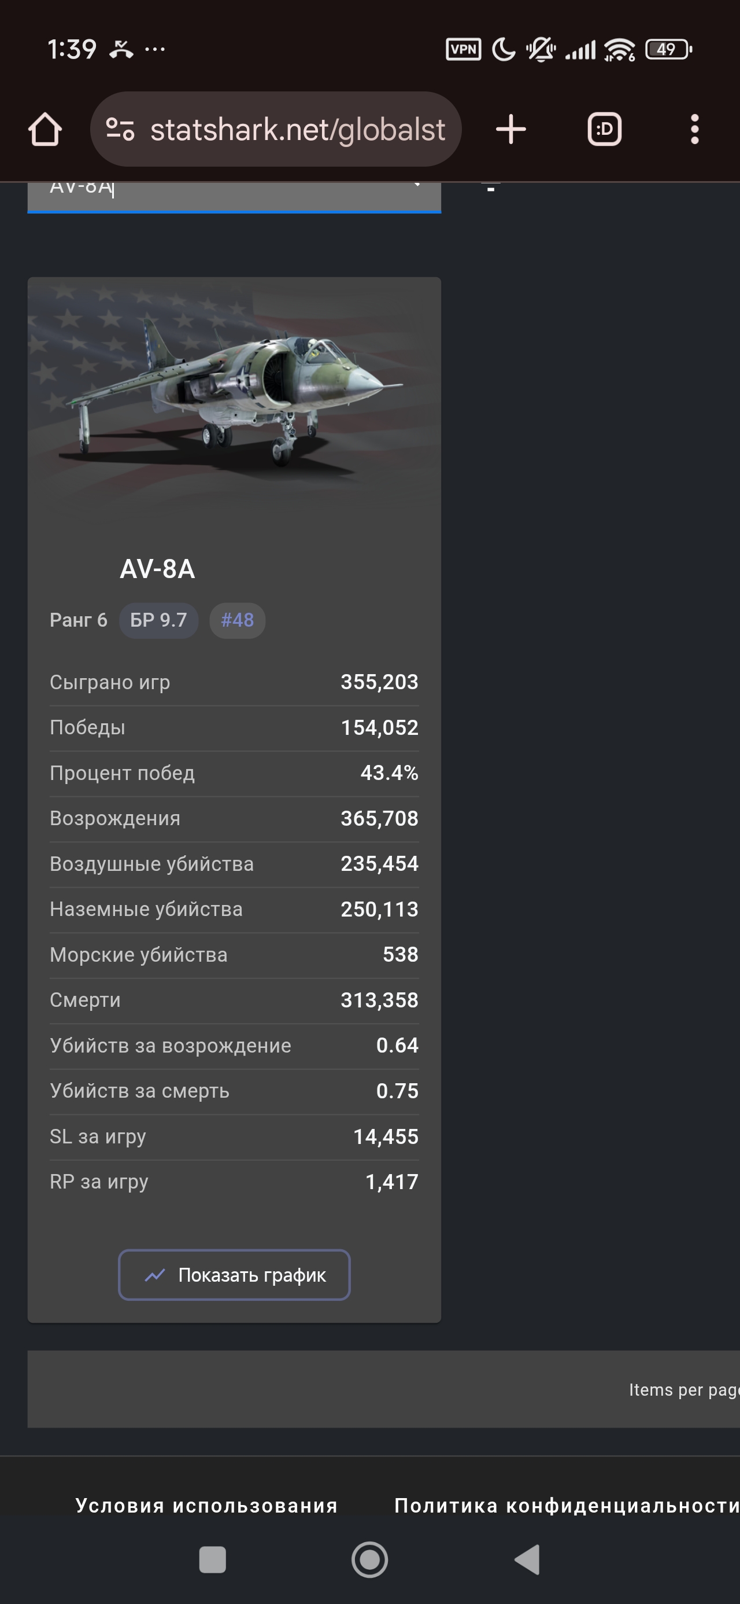Open the Items per page selector
Viewport: 740px width, 1604px height.
[684, 1390]
